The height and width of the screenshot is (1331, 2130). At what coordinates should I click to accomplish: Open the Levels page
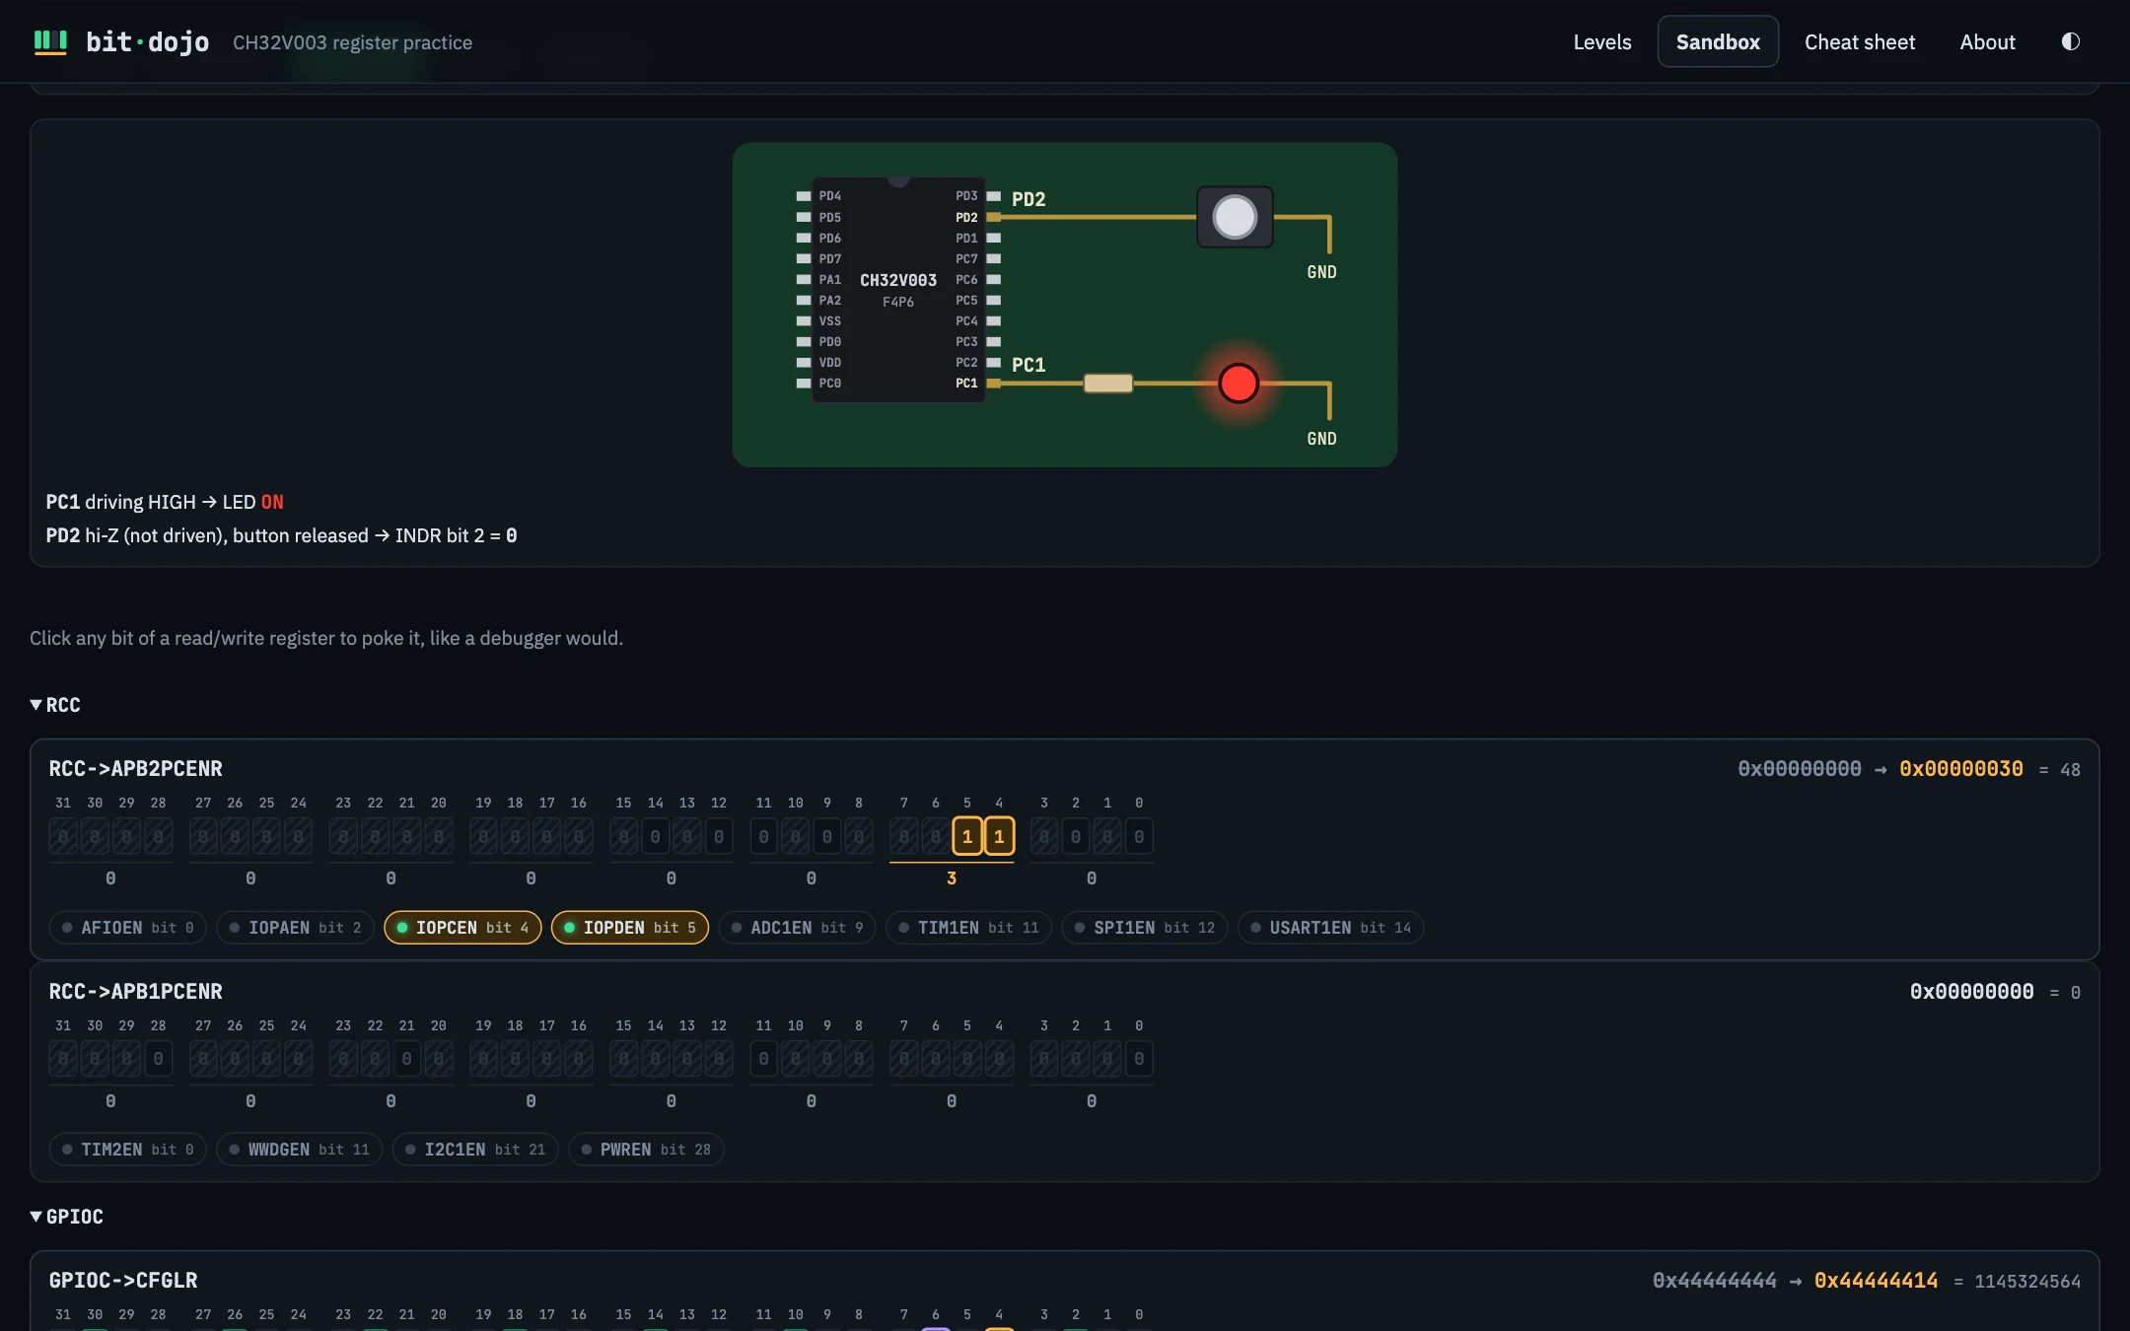click(x=1602, y=41)
